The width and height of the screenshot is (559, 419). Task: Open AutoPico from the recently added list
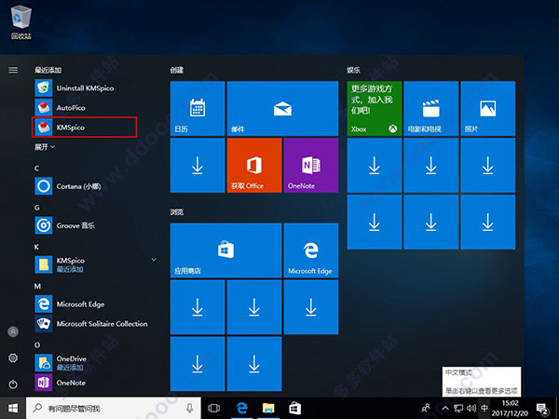point(85,108)
